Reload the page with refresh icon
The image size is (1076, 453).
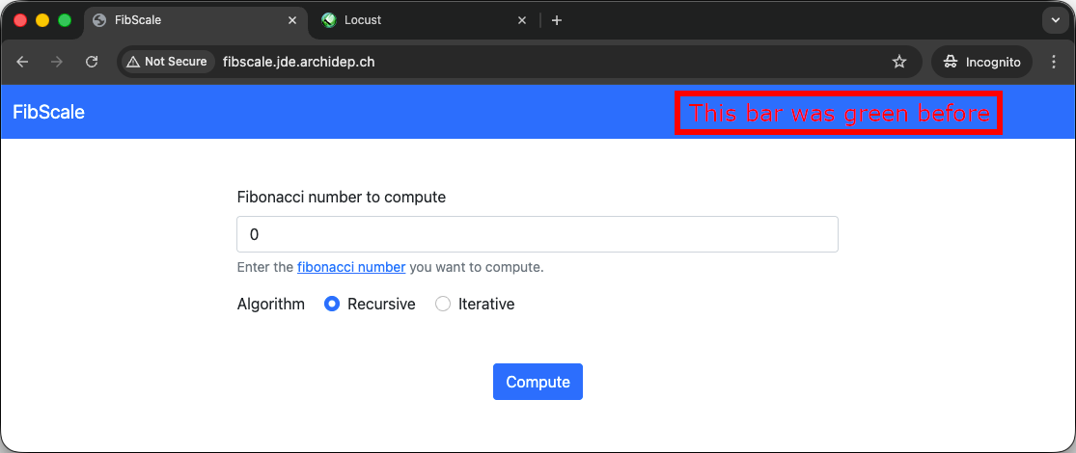click(x=92, y=62)
